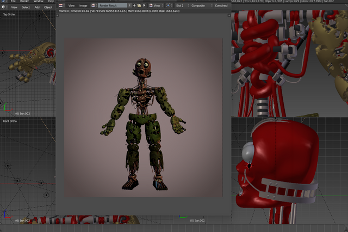This screenshot has height=232, width=348.
Task: Open the Render menu in top bar
Action: 24,1
